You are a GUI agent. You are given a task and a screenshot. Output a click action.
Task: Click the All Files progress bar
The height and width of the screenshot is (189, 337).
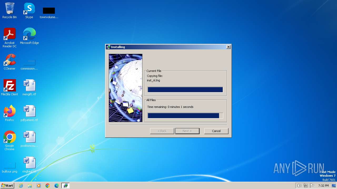185,116
